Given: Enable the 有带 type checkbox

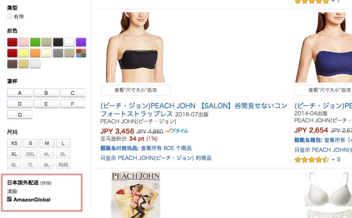Looking at the screenshot, I should pos(9,16).
